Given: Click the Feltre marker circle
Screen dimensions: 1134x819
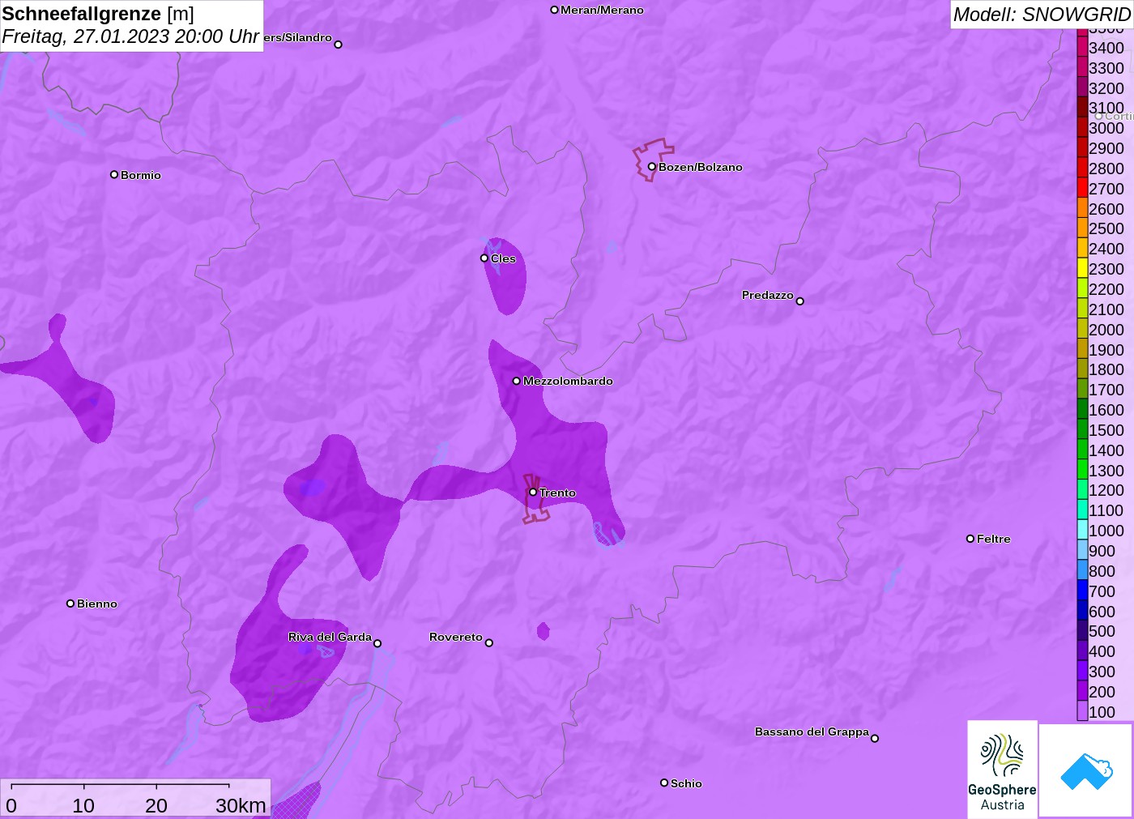Looking at the screenshot, I should point(970,539).
